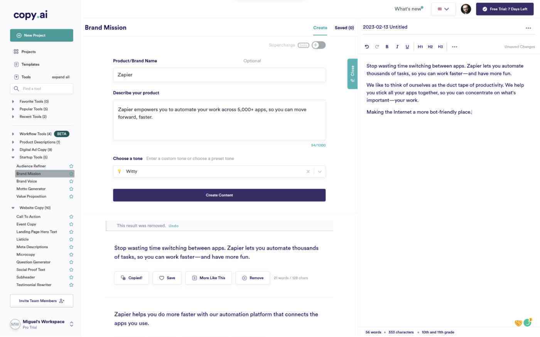Star the Listicle tool
Image resolution: width=540 pixels, height=337 pixels.
(x=71, y=239)
